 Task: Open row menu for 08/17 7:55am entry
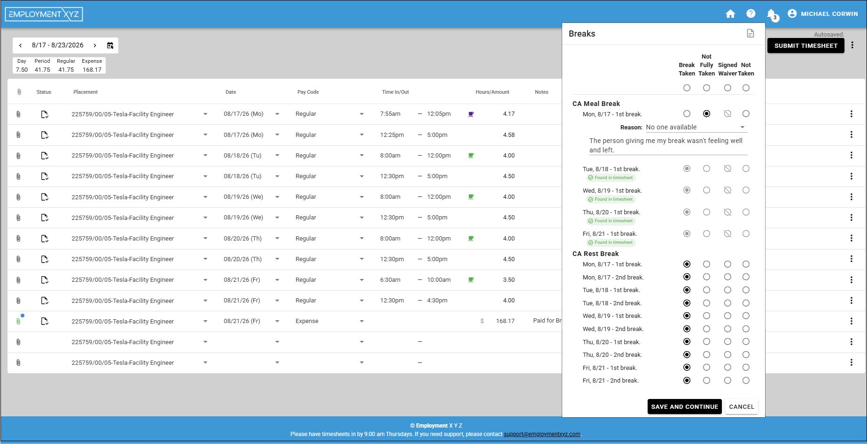(x=852, y=114)
